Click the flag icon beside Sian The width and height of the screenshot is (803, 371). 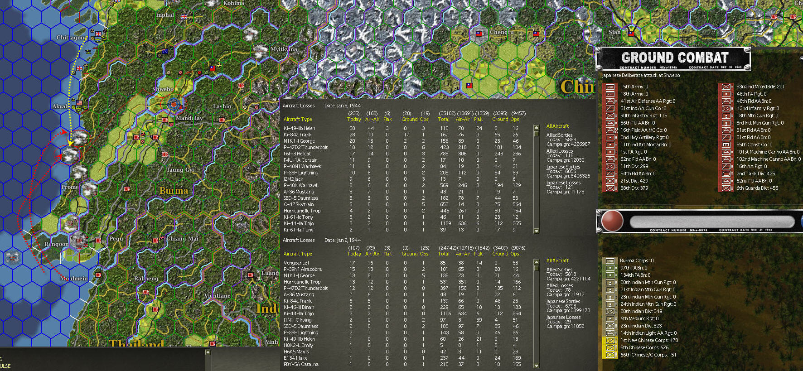tap(631, 33)
